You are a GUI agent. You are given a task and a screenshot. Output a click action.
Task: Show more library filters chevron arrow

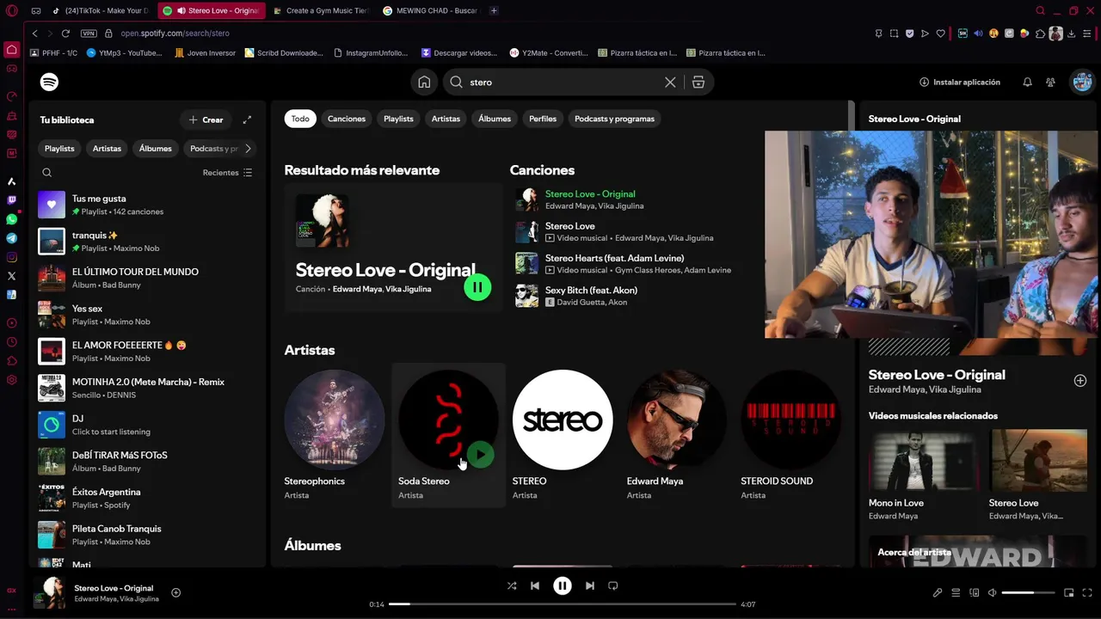point(248,149)
